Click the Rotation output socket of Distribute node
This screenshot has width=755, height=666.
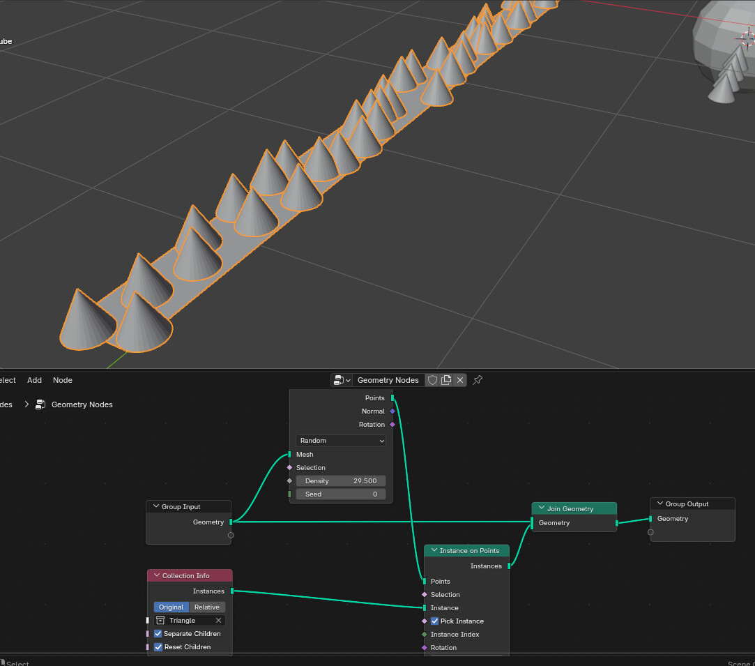tap(392, 424)
